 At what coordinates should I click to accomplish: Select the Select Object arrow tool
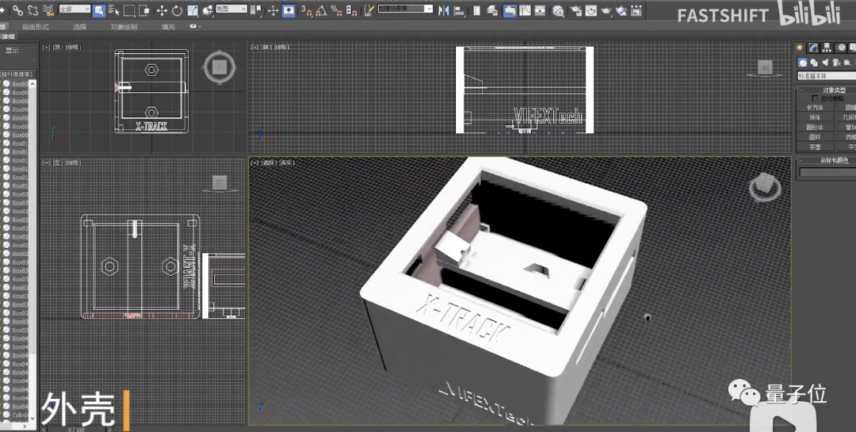coord(99,10)
